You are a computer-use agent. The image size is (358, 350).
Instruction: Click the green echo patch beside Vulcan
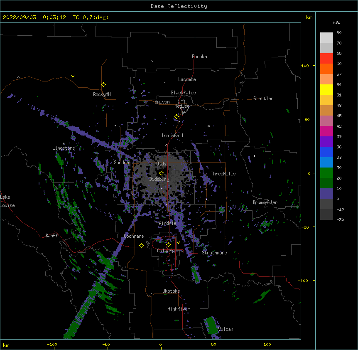tap(211, 326)
